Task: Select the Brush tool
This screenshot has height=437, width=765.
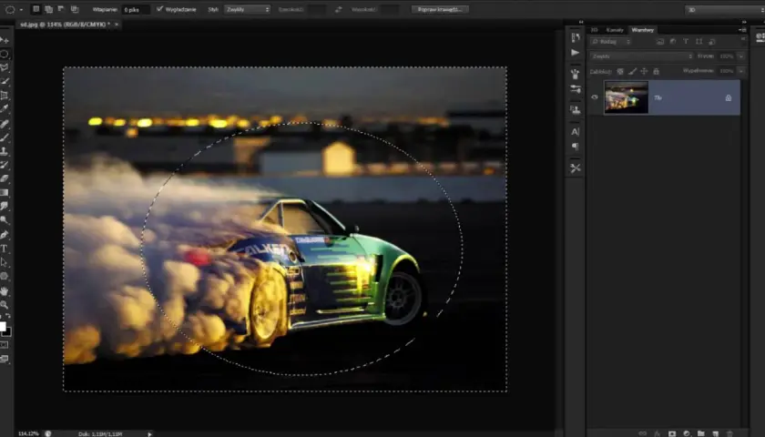Action: pyautogui.click(x=5, y=137)
